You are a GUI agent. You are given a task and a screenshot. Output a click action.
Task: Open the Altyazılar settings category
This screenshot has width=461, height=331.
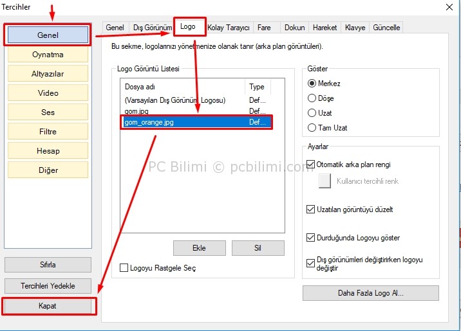48,74
